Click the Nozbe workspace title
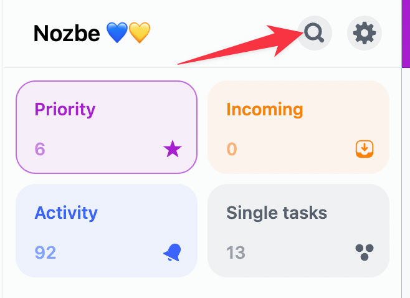This screenshot has height=298, width=410. 67,33
